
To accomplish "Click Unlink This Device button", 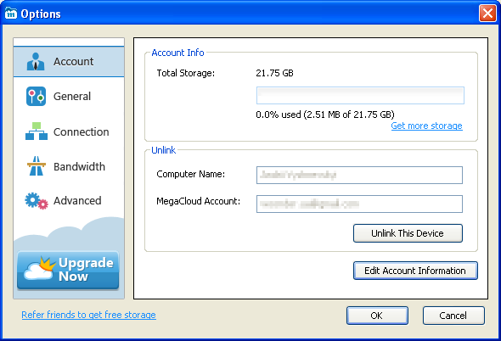I will coord(408,233).
